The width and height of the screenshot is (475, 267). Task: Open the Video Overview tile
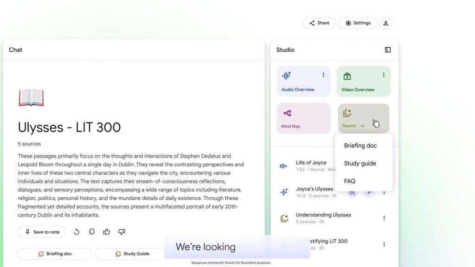pyautogui.click(x=364, y=81)
